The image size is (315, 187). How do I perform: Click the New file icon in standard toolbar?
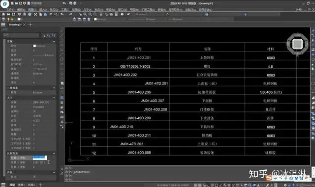tap(3, 14)
